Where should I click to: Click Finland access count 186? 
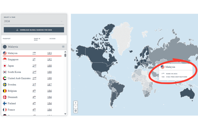(49, 103)
